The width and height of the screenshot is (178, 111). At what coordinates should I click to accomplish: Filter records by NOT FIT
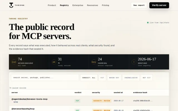(x=147, y=78)
